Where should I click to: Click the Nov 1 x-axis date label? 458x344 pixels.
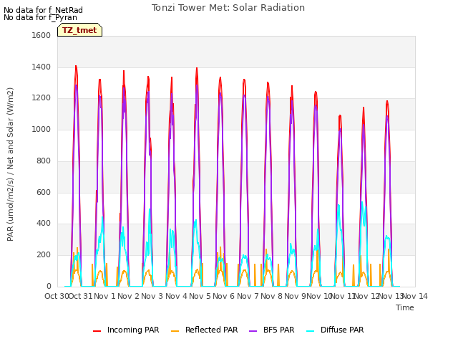coord(104,296)
